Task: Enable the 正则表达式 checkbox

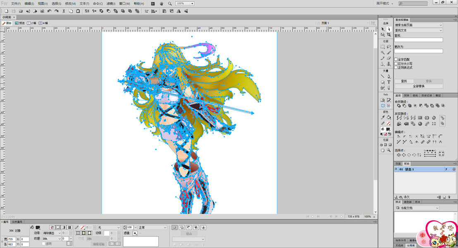Action: pos(396,67)
